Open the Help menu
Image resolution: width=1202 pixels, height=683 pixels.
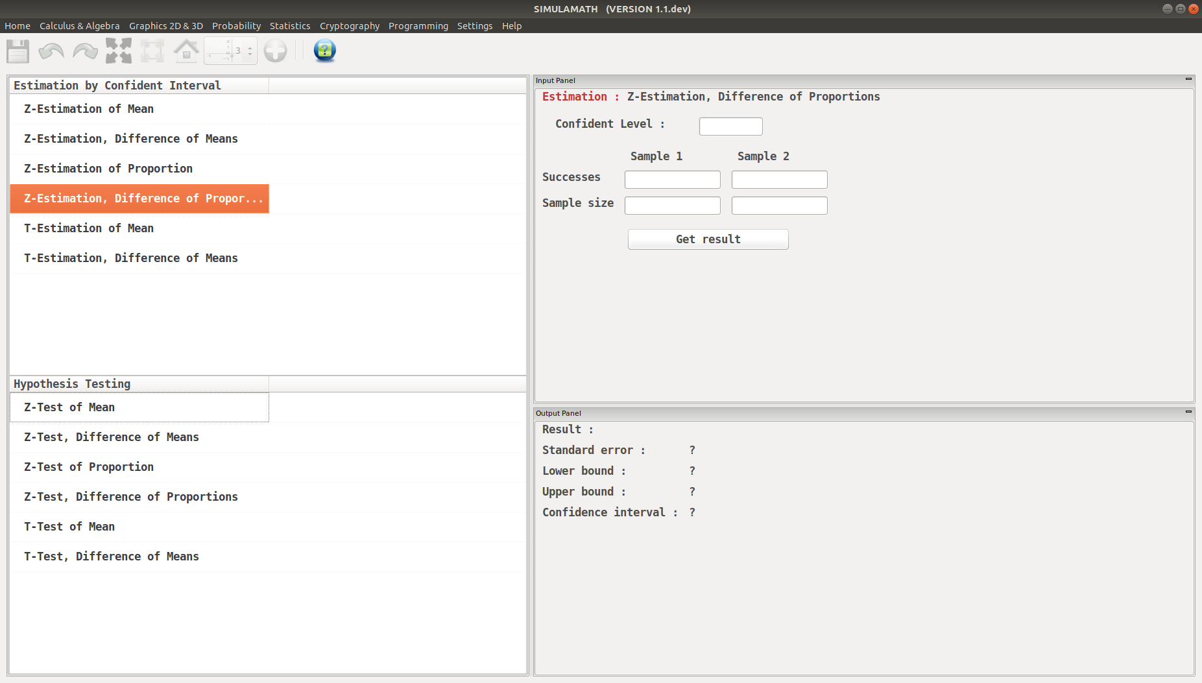512,26
